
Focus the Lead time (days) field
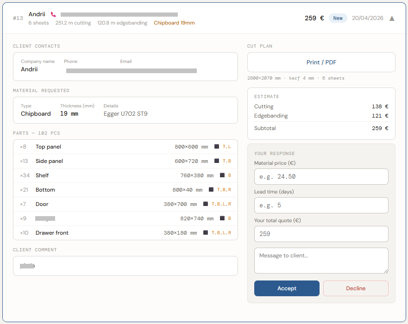tap(321, 205)
